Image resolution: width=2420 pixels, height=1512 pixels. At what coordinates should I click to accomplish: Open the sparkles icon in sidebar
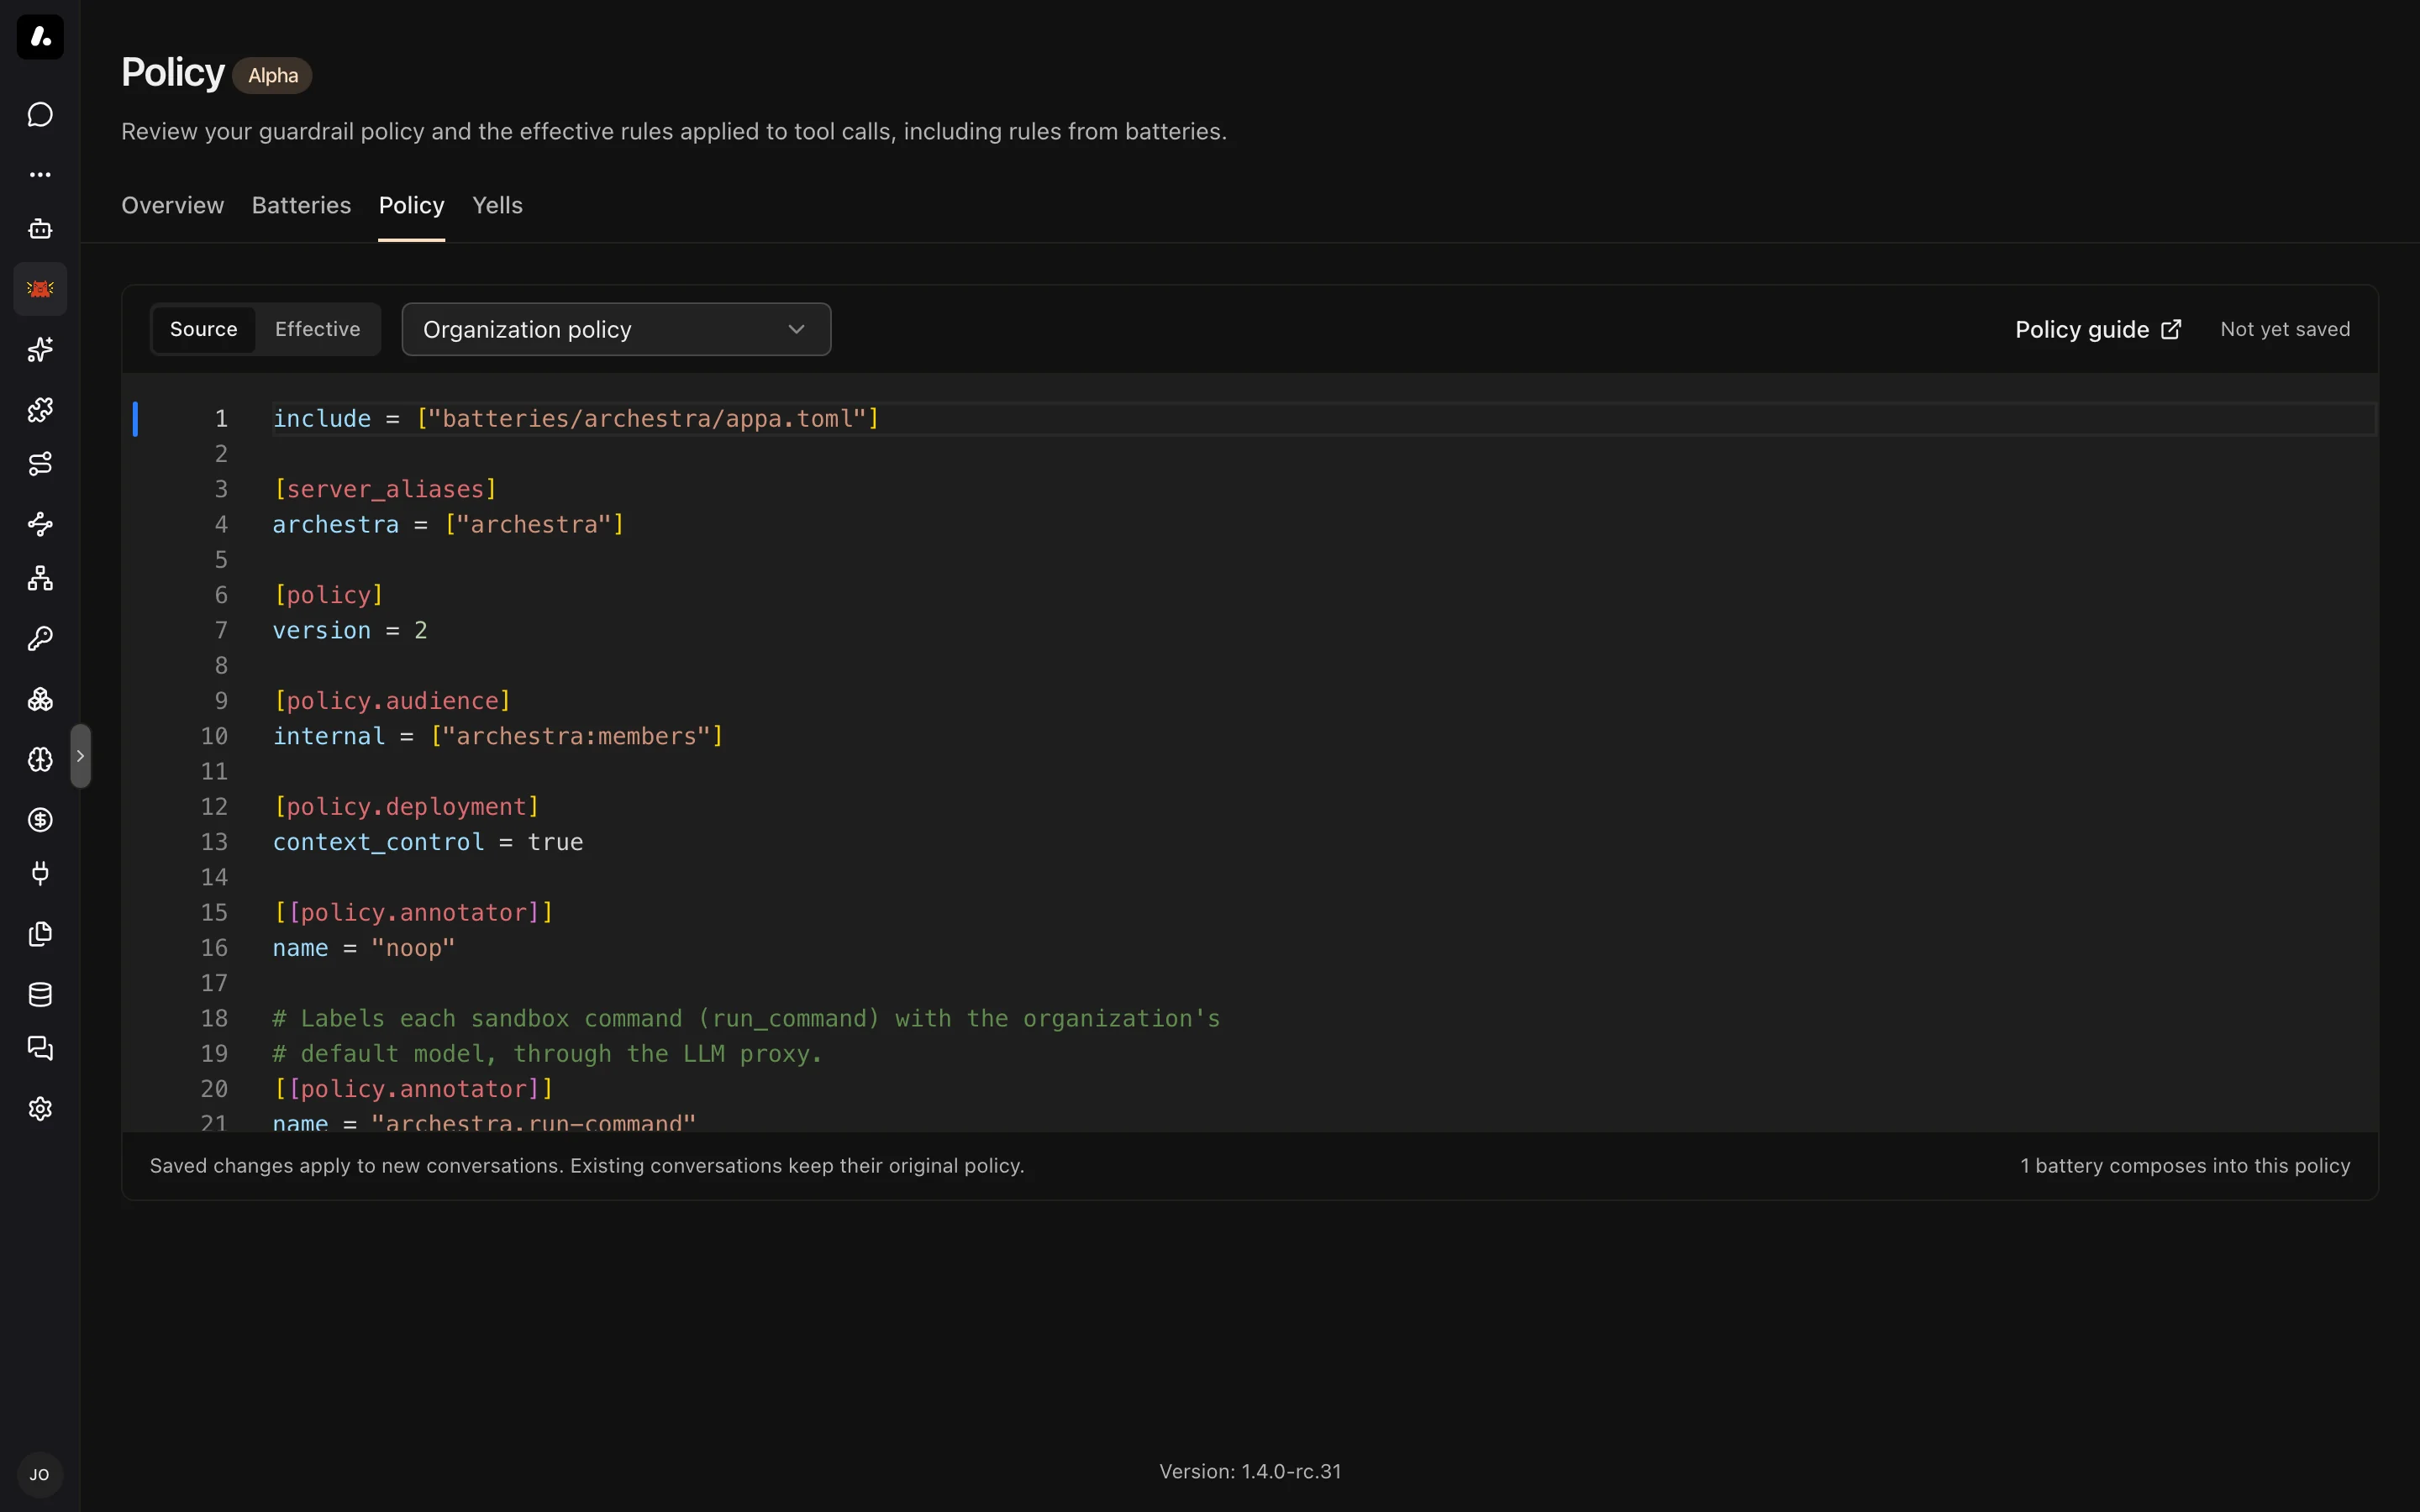[x=40, y=349]
